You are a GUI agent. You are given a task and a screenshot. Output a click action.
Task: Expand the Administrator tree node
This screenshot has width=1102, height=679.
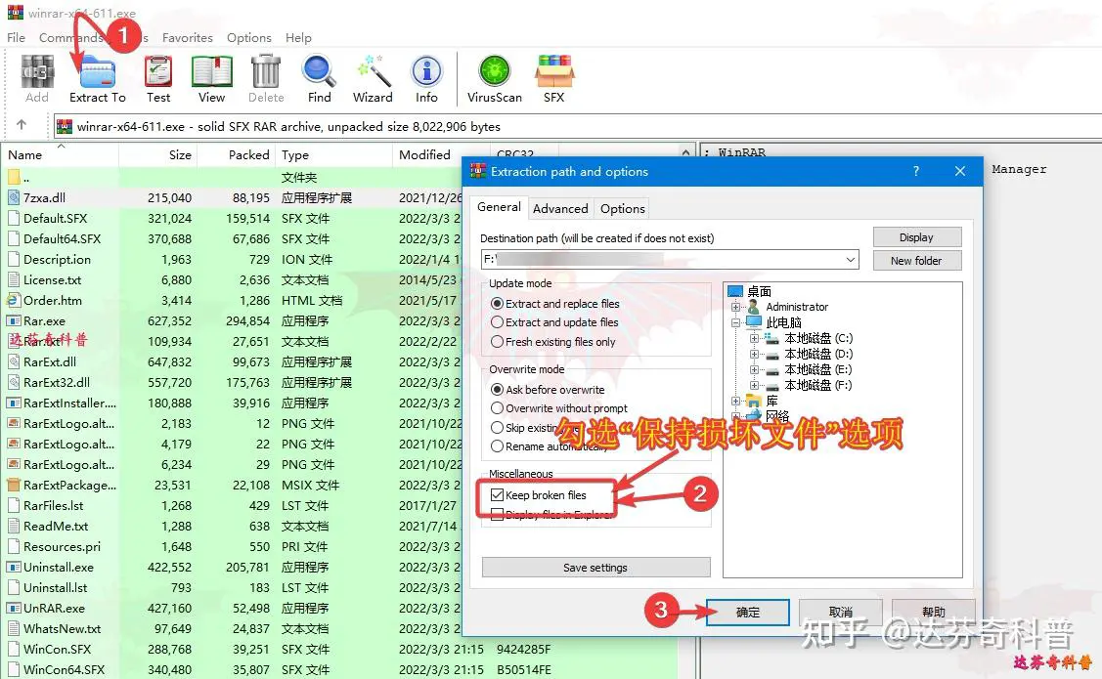[x=736, y=307]
